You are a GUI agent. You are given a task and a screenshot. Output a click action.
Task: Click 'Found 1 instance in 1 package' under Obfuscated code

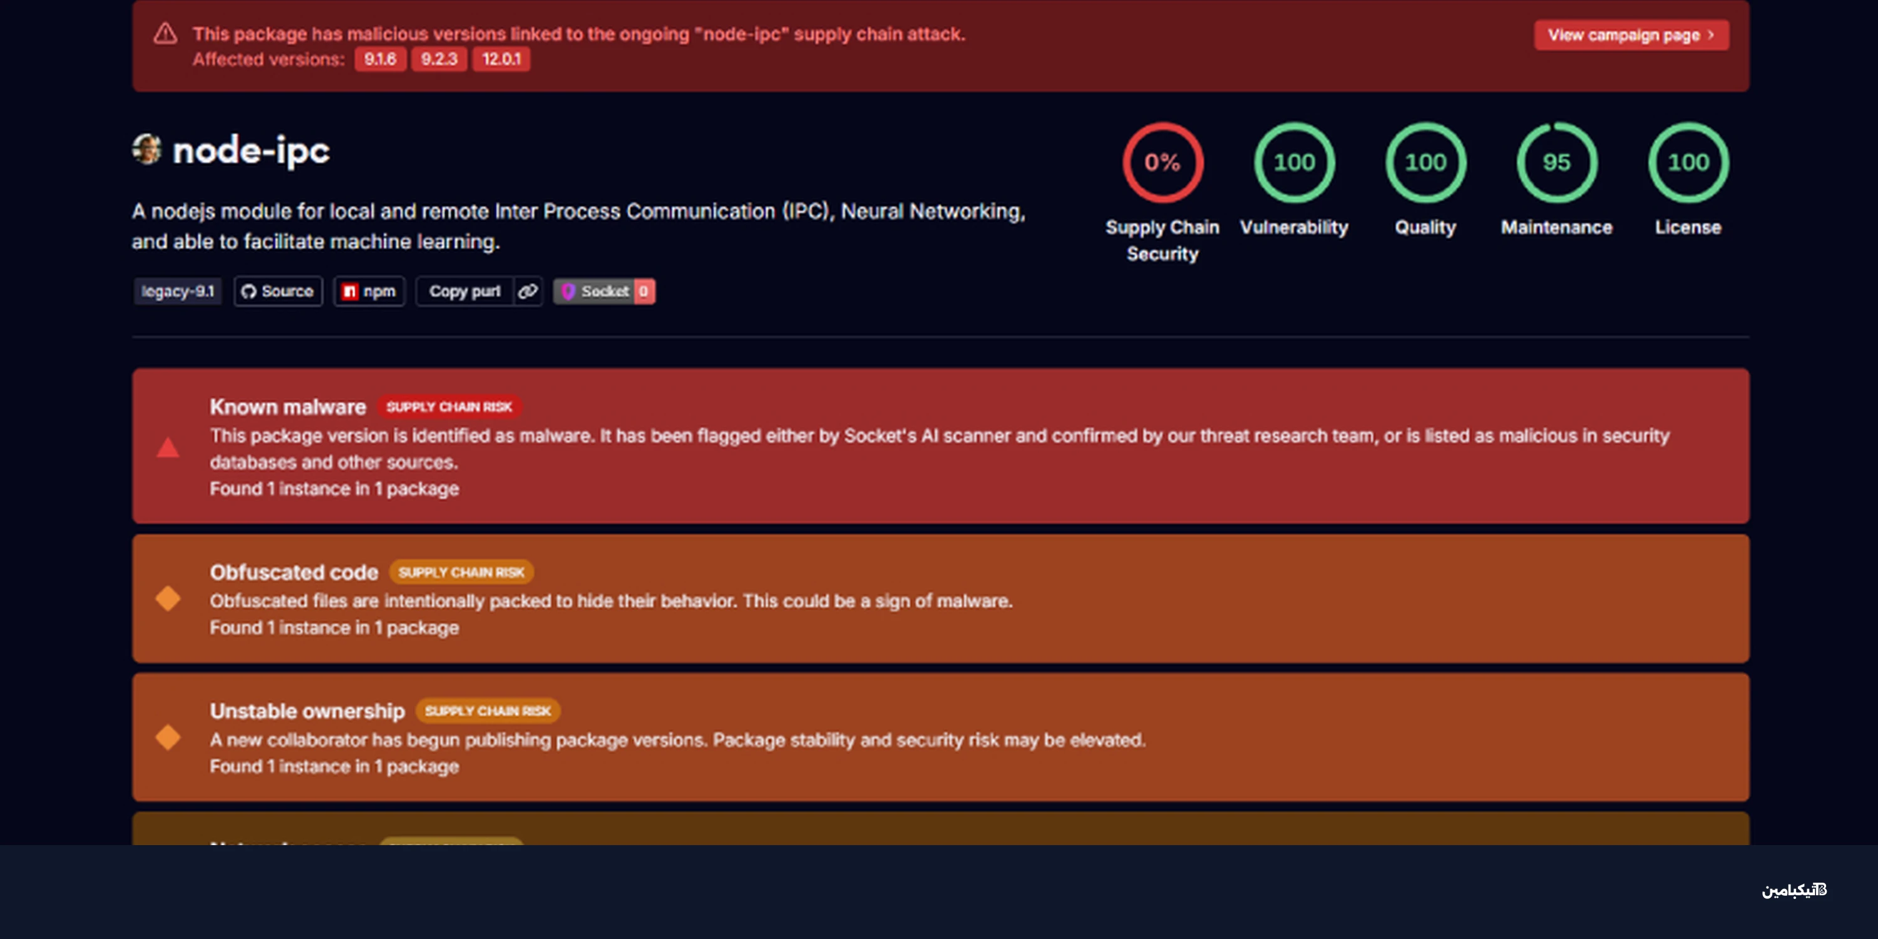click(x=334, y=628)
